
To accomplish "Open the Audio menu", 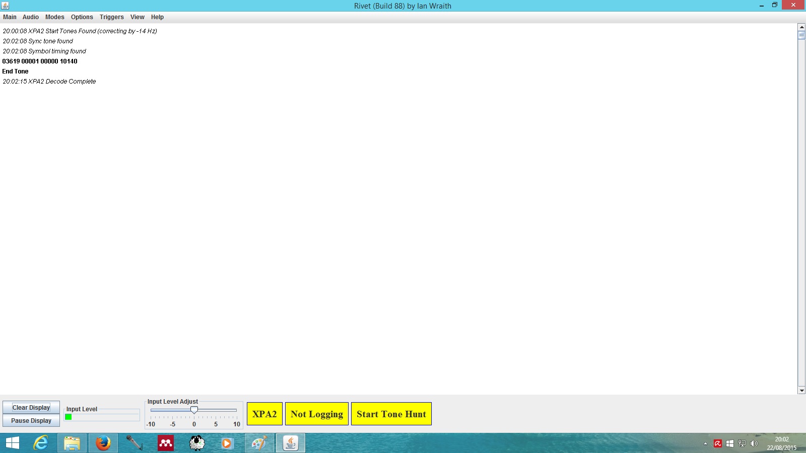I will coord(30,17).
